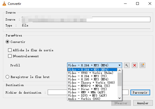Select Video - DIV3 + MP3 (ASF) profile
Image resolution: width=155 pixels, height=109 pixels.
(92, 96)
